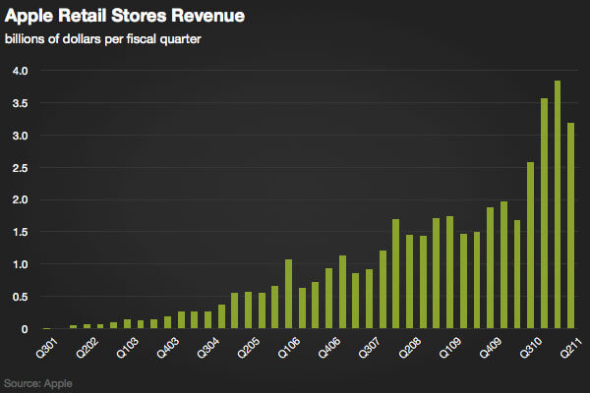Image resolution: width=590 pixels, height=393 pixels.
Task: Select the bar above the Q307 label
Action: tap(369, 299)
